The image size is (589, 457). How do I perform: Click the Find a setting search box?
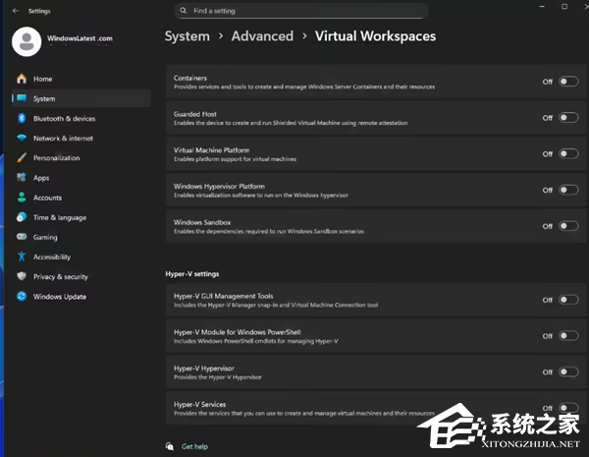pyautogui.click(x=301, y=11)
